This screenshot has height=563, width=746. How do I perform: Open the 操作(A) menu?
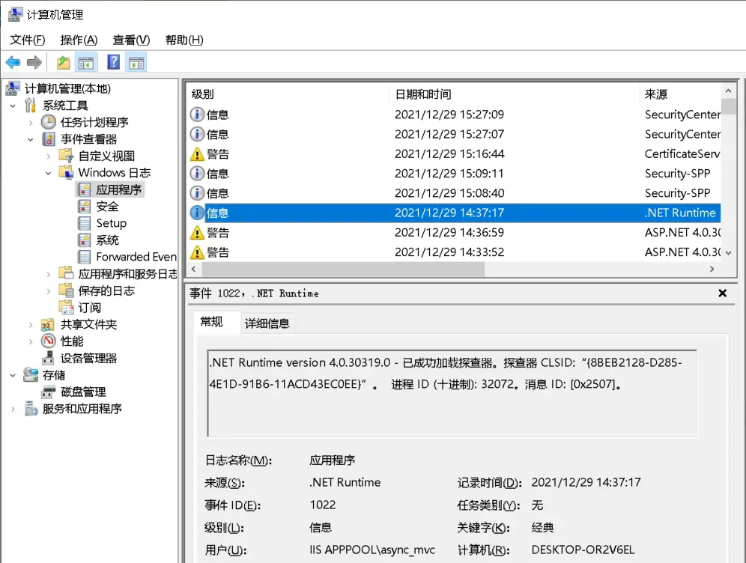[79, 40]
